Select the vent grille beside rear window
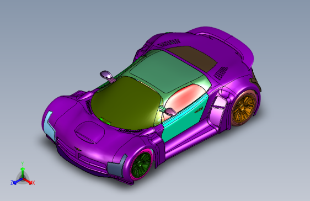The height and width of the screenshot is (201, 310). (x=221, y=73)
